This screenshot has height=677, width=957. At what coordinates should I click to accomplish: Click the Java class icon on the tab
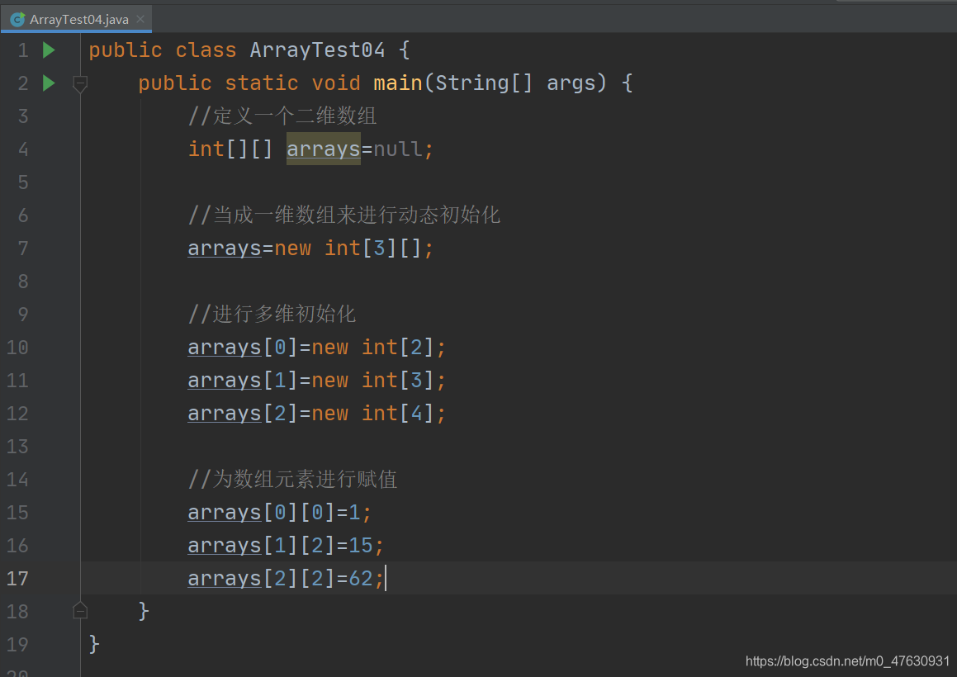tap(17, 20)
